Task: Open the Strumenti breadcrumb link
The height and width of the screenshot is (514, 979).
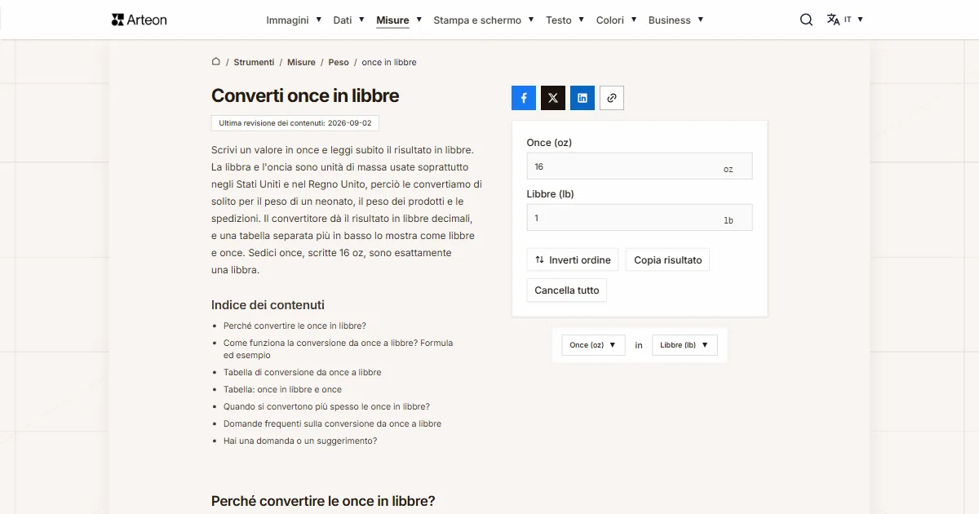Action: [254, 62]
